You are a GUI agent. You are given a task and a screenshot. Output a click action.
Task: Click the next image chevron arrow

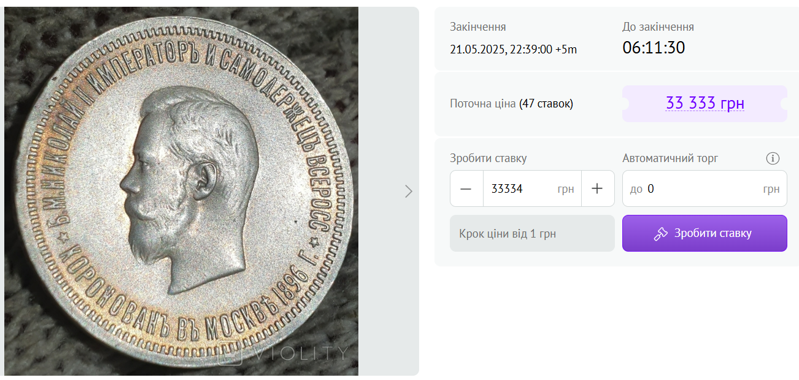[x=409, y=192]
